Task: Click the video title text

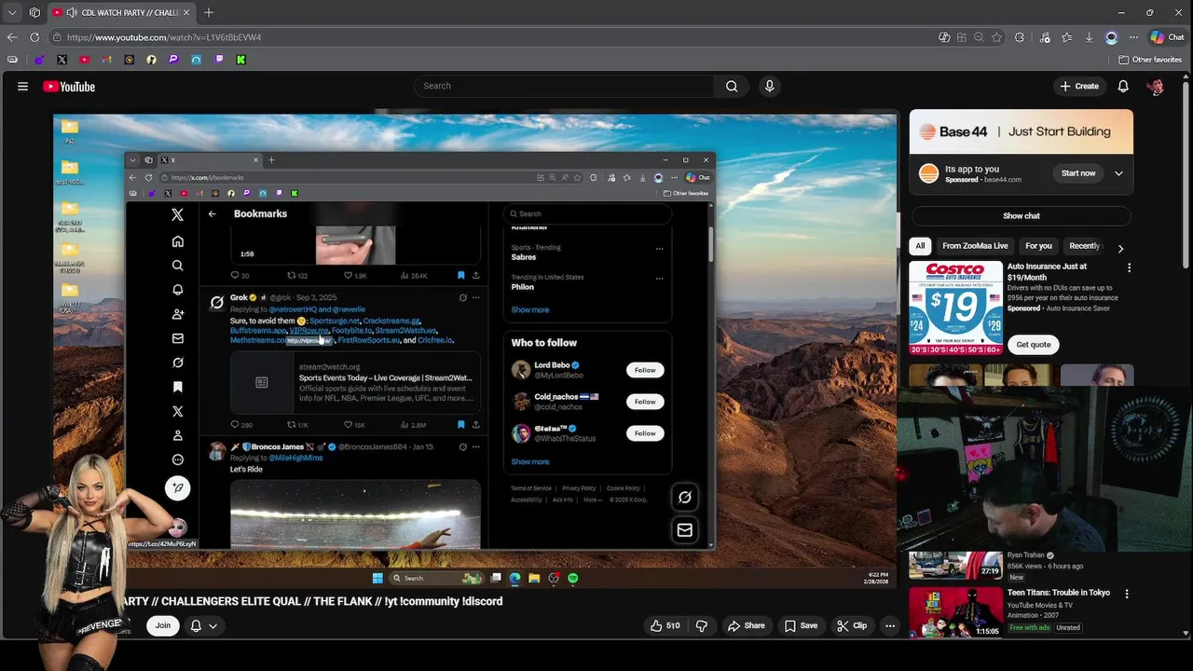Action: 310,601
